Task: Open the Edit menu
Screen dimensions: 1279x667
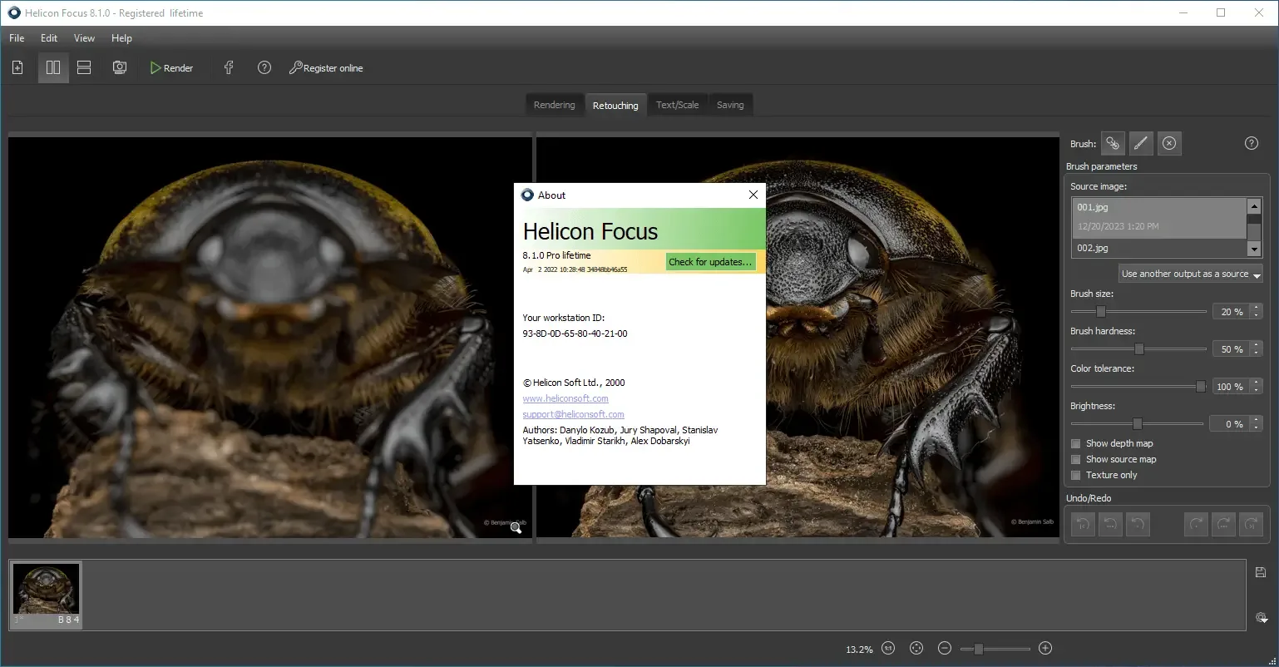Action: pos(49,38)
